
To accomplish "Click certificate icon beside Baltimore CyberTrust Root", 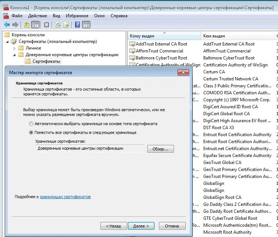I will [x=132, y=58].
